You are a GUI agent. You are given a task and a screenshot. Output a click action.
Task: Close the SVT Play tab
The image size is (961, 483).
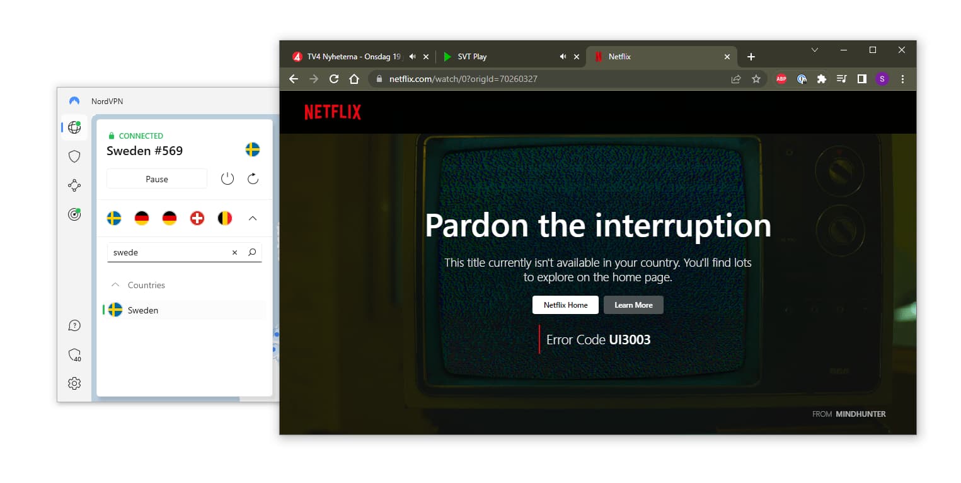(x=576, y=56)
